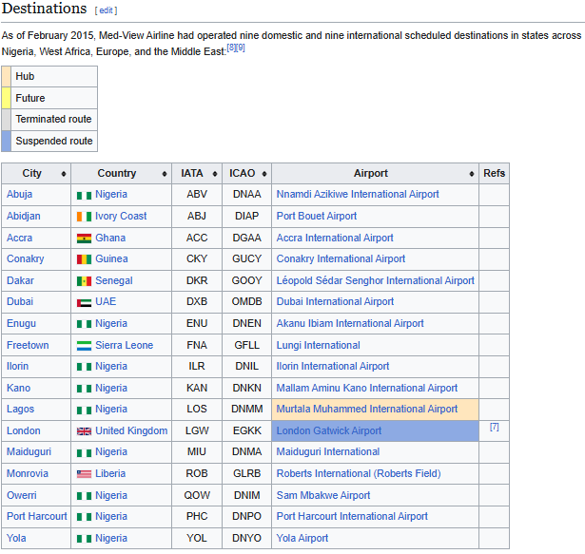
Task: Click the IATA code DXB cell
Action: (197, 301)
